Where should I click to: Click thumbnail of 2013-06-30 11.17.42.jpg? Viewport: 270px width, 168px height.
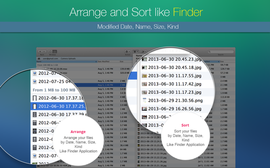click(x=144, y=84)
